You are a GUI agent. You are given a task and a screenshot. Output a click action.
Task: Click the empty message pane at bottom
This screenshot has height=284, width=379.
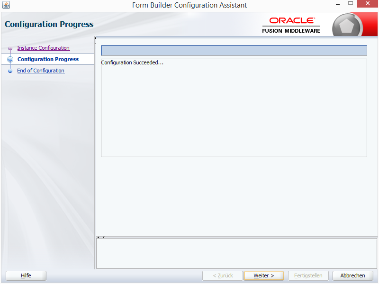pos(236,253)
